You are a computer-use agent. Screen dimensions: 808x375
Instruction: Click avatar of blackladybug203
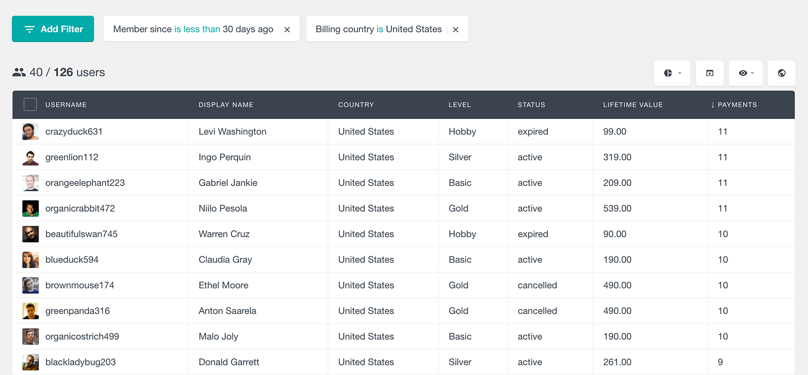30,362
